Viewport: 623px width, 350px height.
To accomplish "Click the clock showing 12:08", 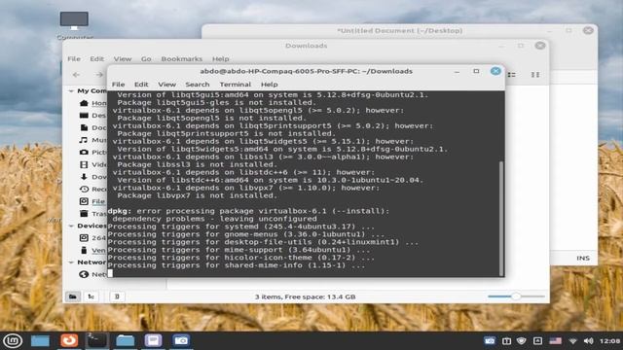I will 610,341.
